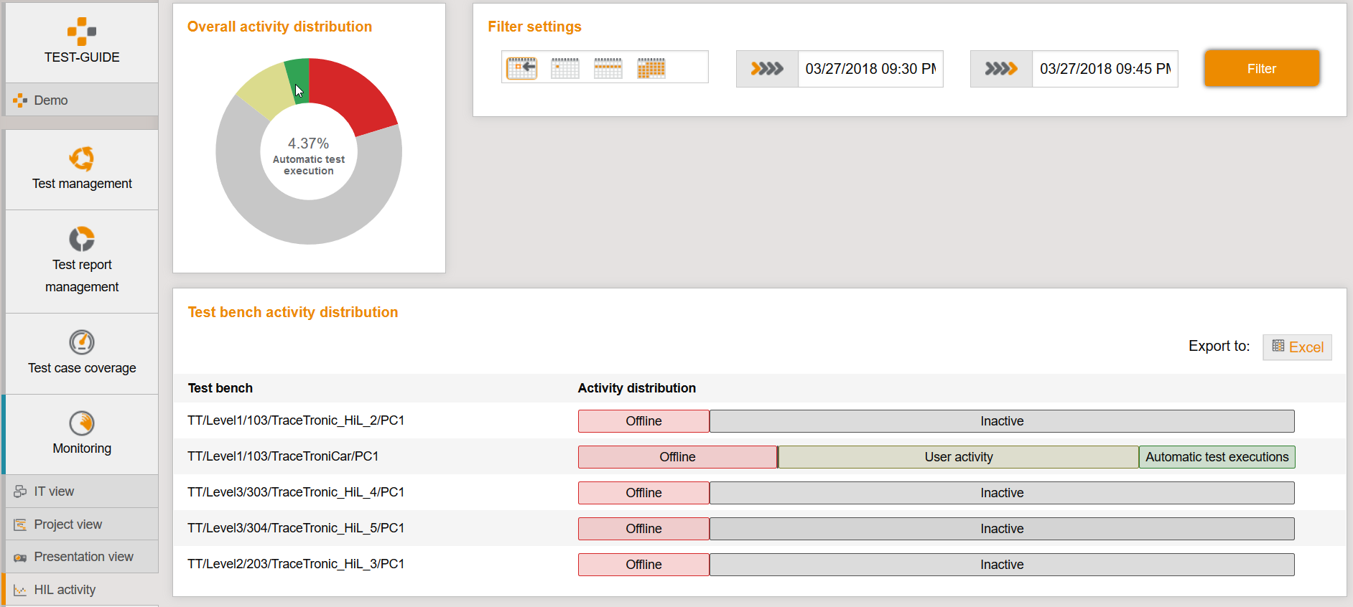Click Offline bar for TraceTronic_HiL_5
The height and width of the screenshot is (607, 1353).
[643, 529]
